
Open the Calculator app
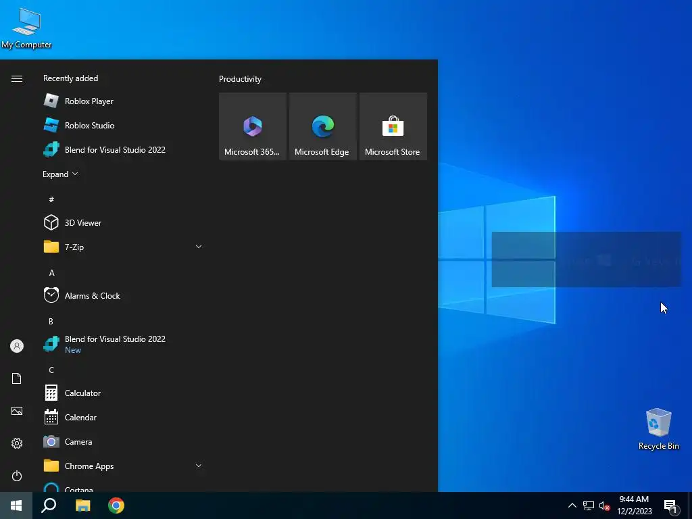[123, 393]
